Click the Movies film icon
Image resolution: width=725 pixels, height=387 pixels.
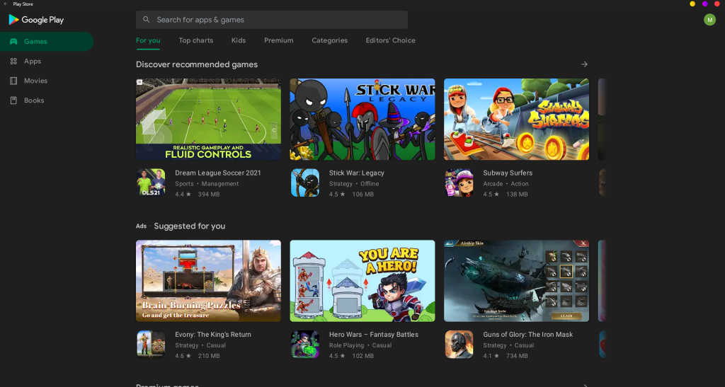click(14, 81)
